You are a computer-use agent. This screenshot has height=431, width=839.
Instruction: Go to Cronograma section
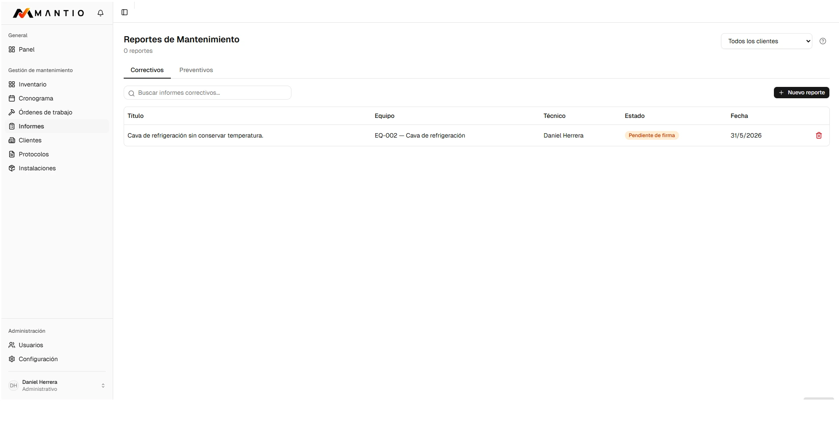[57, 98]
